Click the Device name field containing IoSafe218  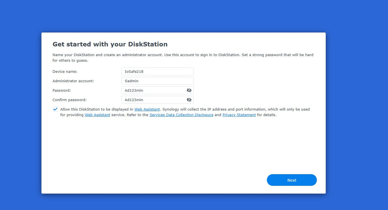point(157,71)
